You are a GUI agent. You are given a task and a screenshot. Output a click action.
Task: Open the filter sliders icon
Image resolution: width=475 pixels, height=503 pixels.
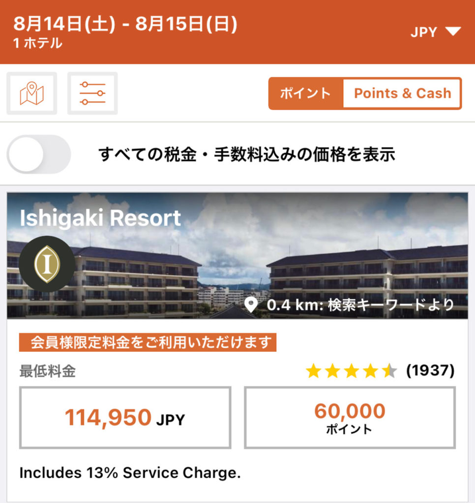[92, 93]
